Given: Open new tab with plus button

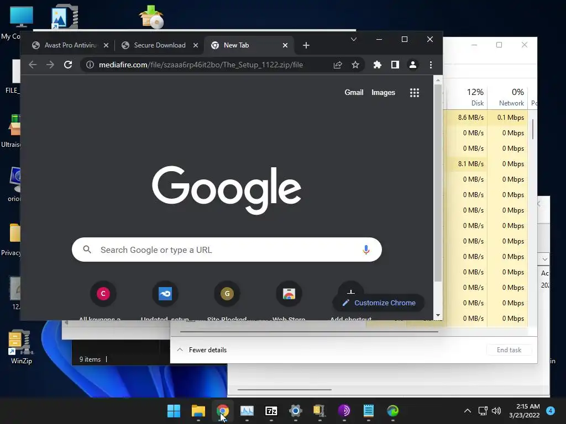Looking at the screenshot, I should 306,45.
